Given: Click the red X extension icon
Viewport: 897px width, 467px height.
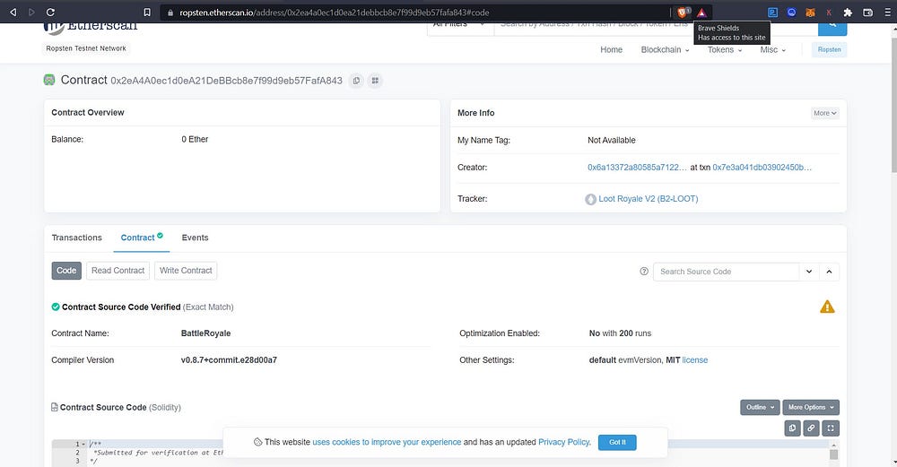Looking at the screenshot, I should 828,12.
